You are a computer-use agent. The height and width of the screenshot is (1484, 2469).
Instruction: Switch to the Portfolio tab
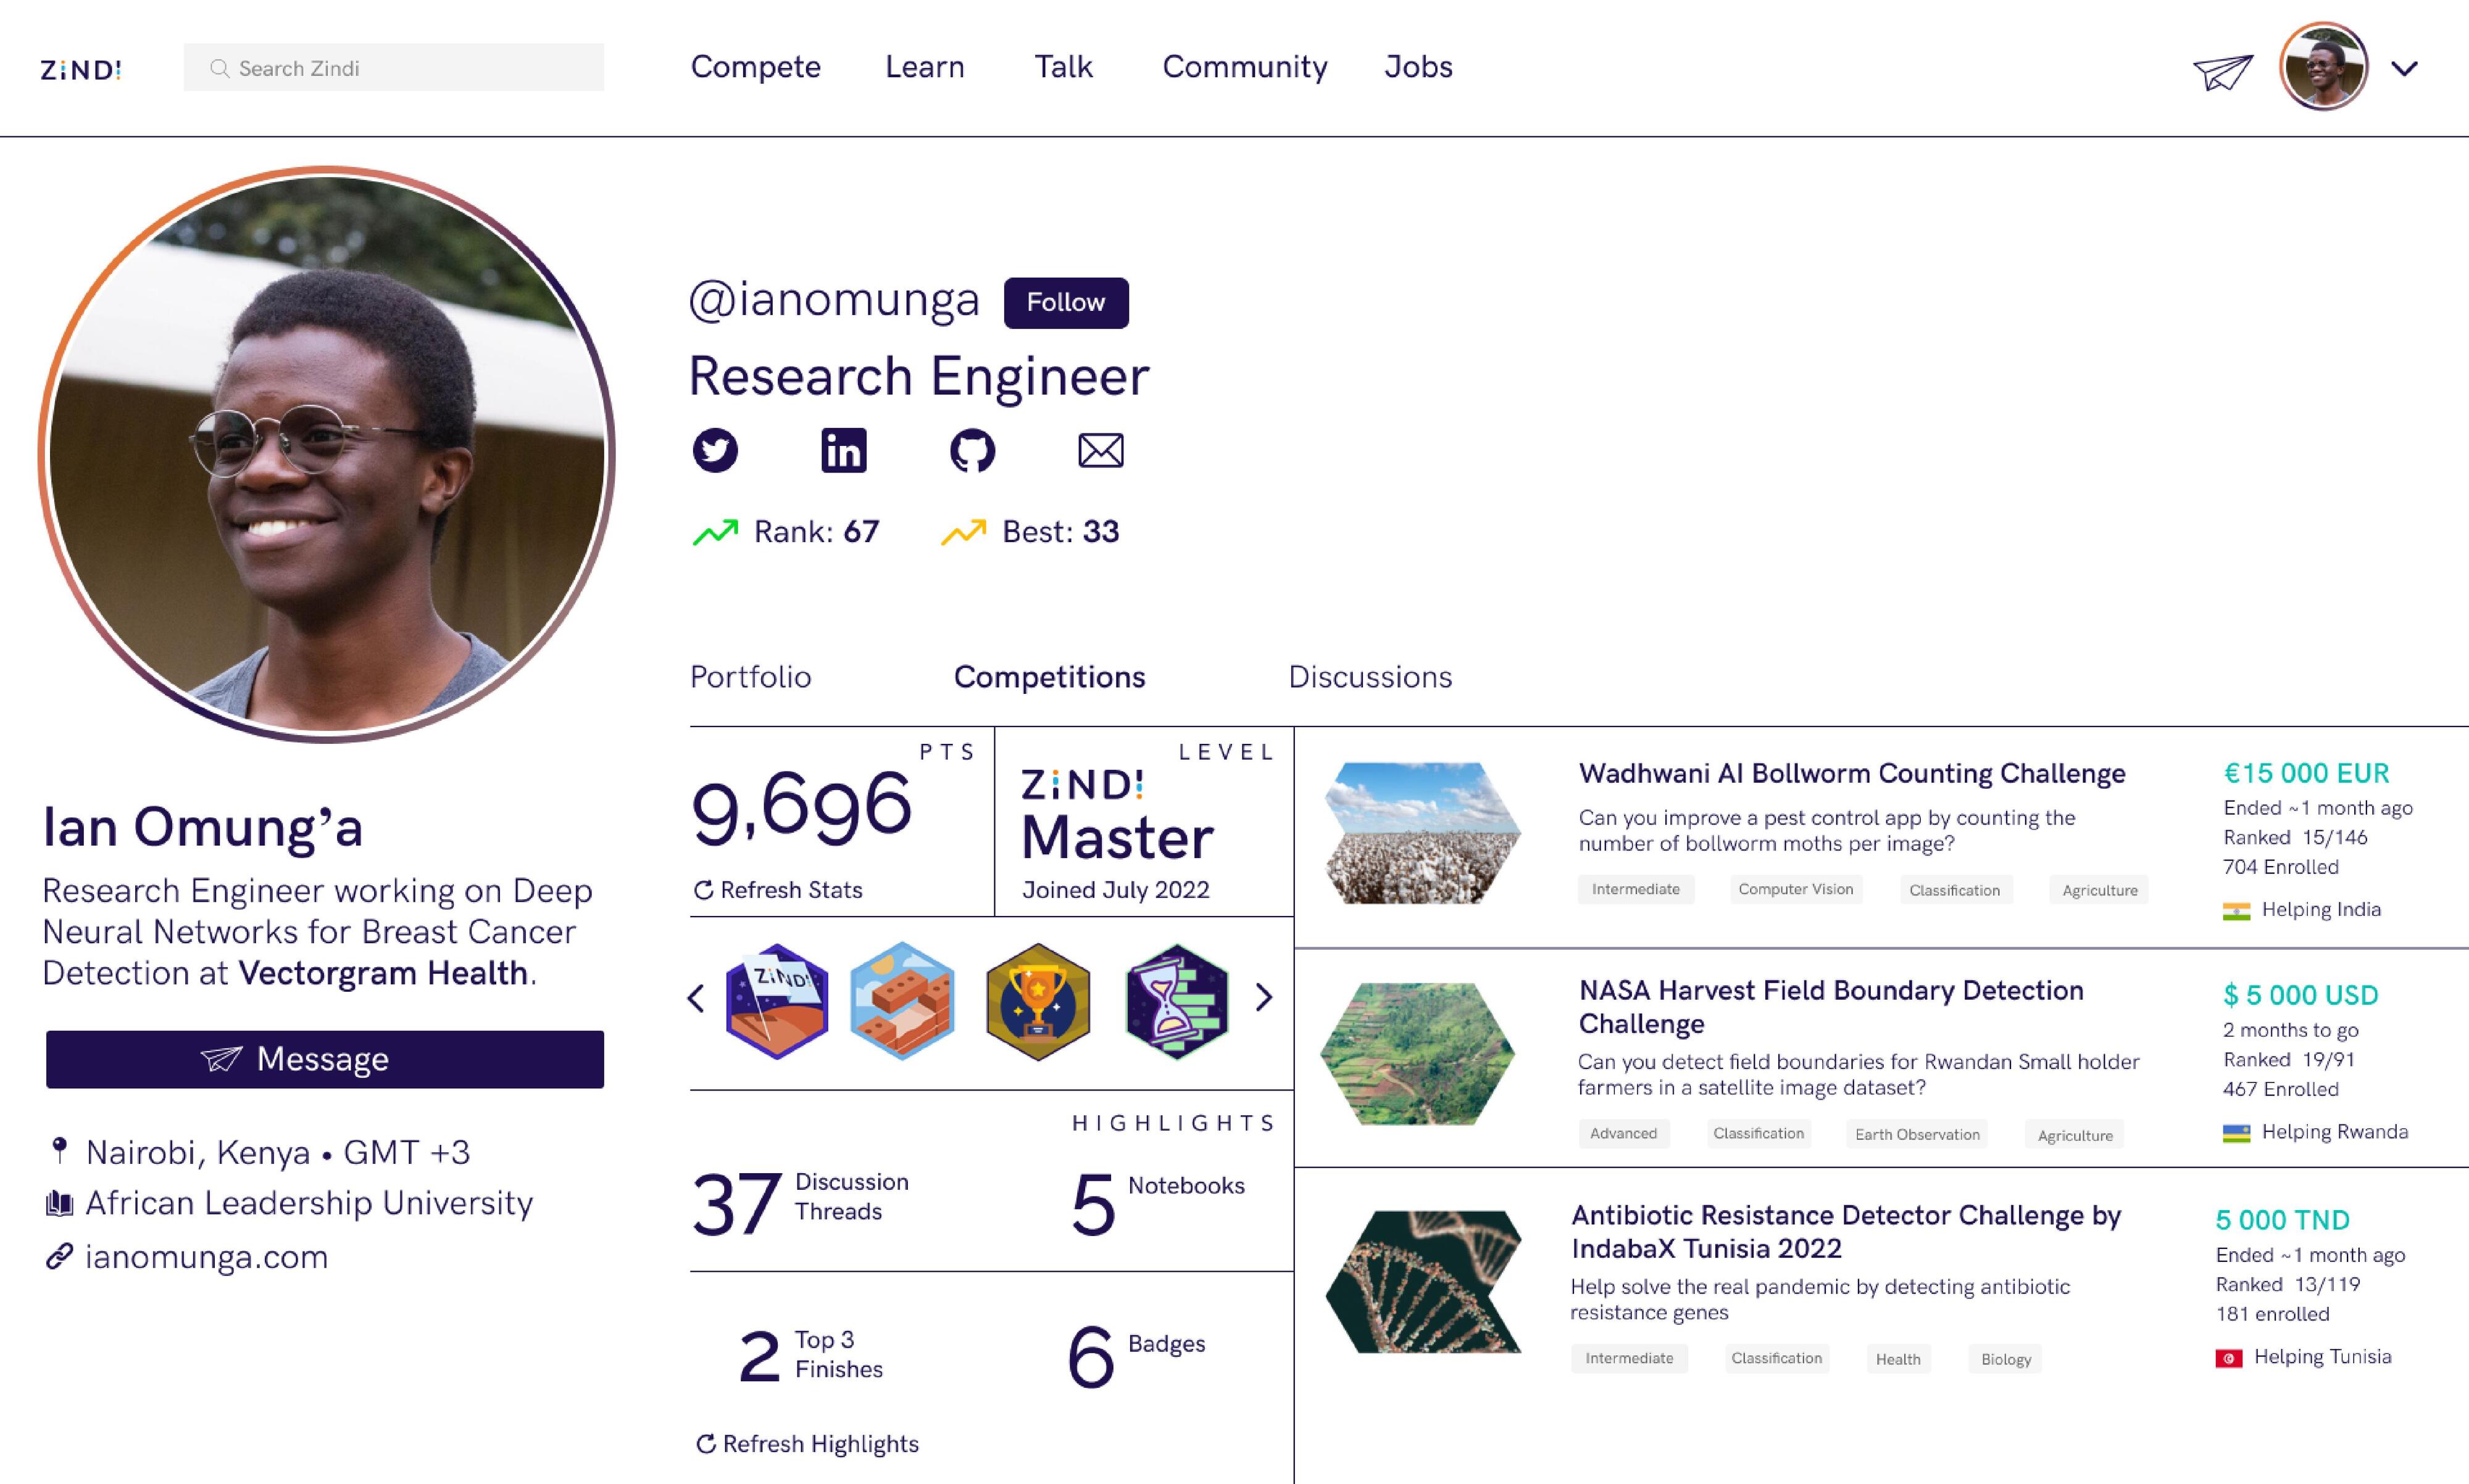pos(749,677)
